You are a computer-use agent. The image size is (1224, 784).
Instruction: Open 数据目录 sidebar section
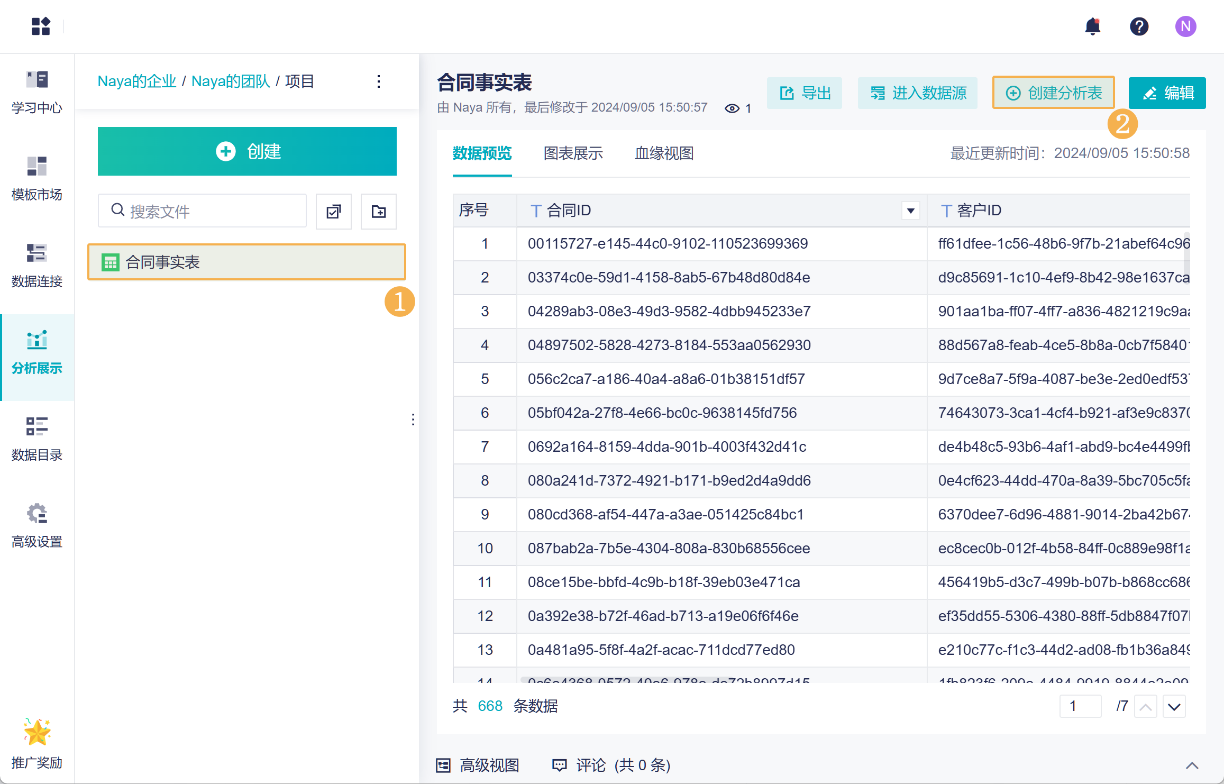tap(37, 439)
